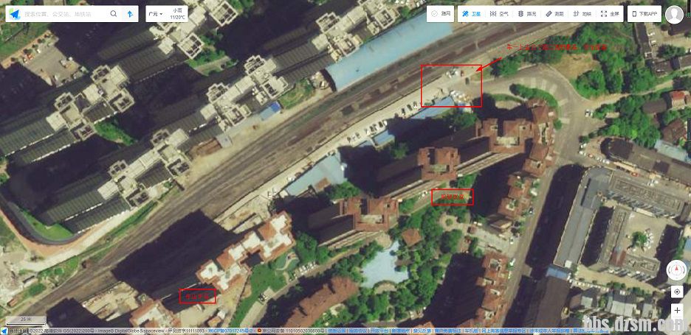The image size is (691, 335).
Task: Toggle the 路网 road network checkbox
Action: coord(441,14)
